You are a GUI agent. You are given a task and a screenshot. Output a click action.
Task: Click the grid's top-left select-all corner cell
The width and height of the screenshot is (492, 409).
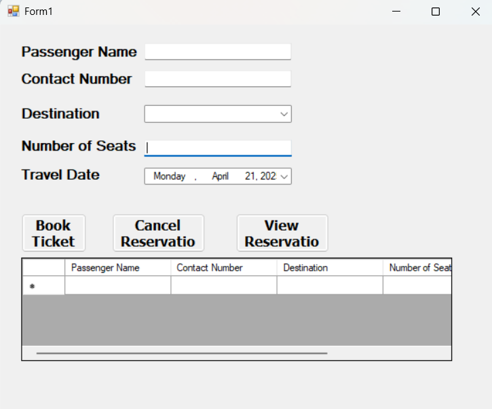[43, 268]
